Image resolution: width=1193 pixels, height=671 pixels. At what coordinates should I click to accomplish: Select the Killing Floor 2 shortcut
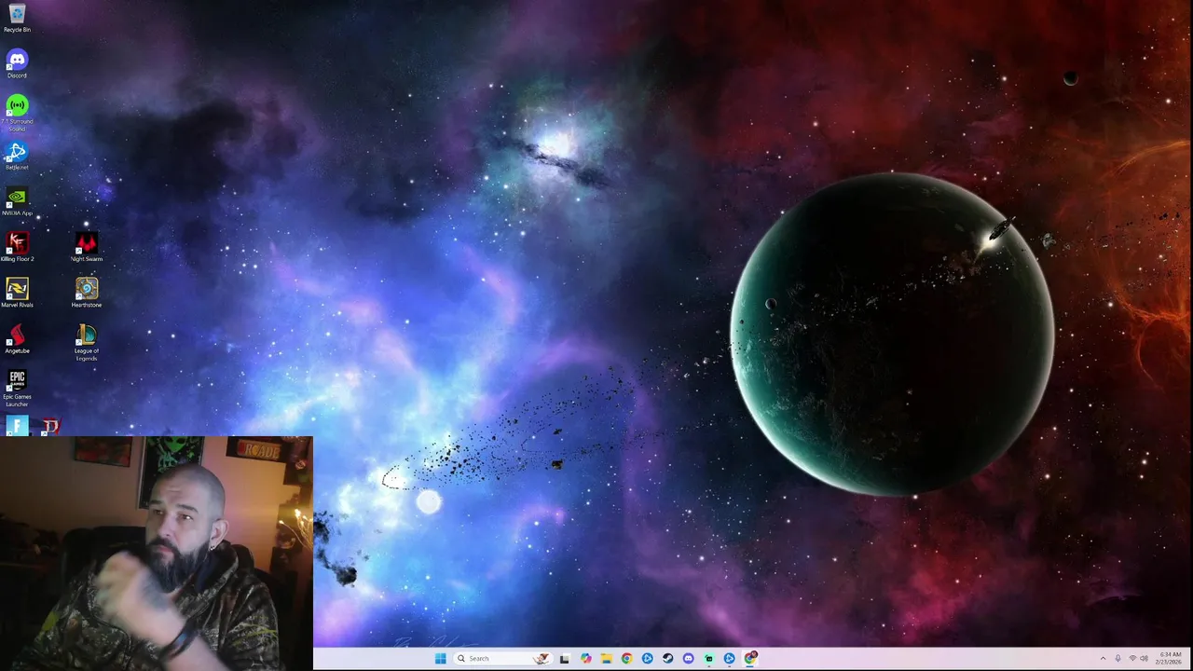coord(17,247)
